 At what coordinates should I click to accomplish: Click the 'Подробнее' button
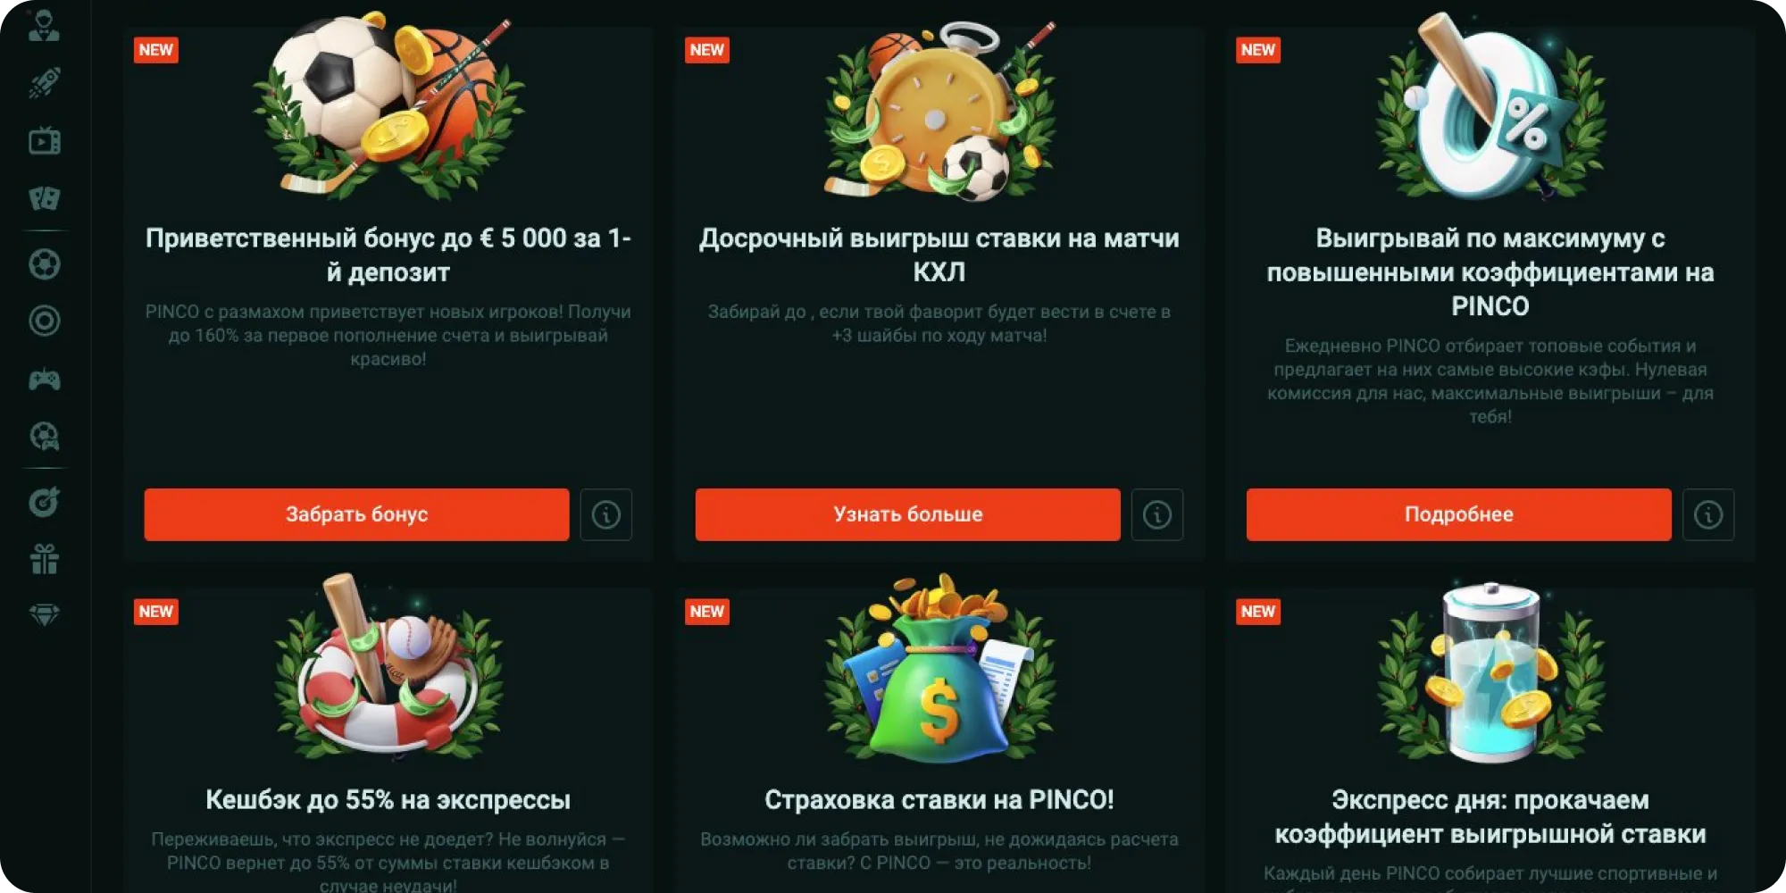point(1458,514)
